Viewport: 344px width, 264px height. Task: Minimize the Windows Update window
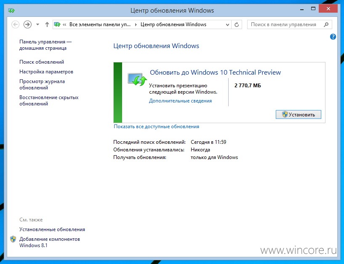(302, 9)
